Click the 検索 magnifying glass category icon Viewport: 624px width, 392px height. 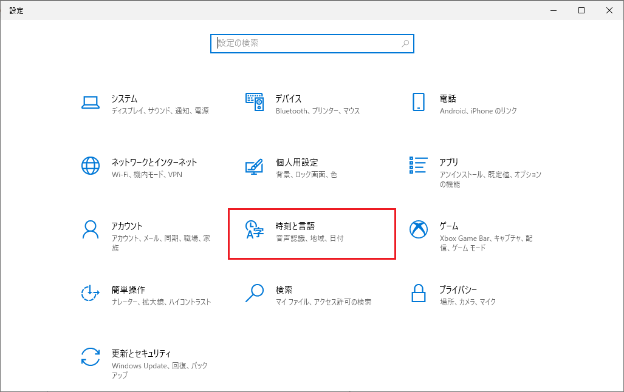(x=255, y=294)
